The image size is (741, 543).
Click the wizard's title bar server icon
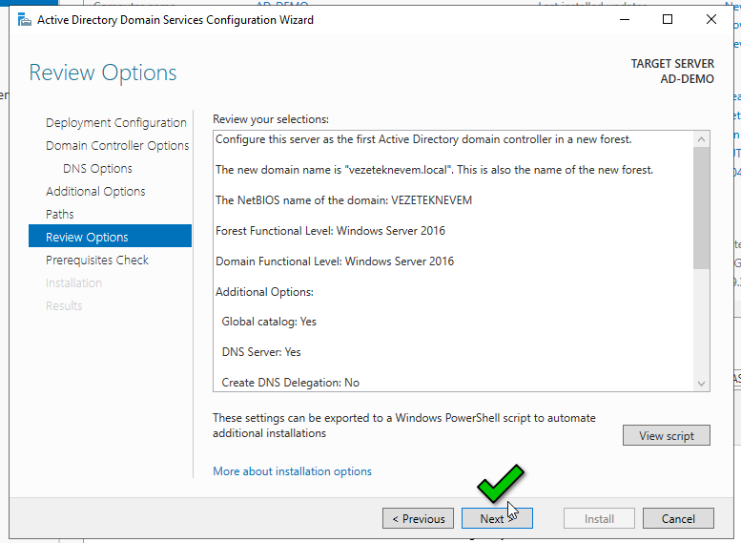click(25, 19)
